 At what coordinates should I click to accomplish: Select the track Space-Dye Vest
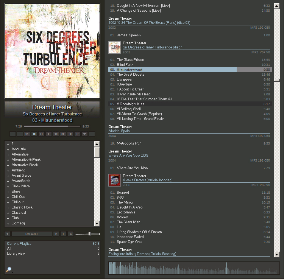[x=190, y=242]
